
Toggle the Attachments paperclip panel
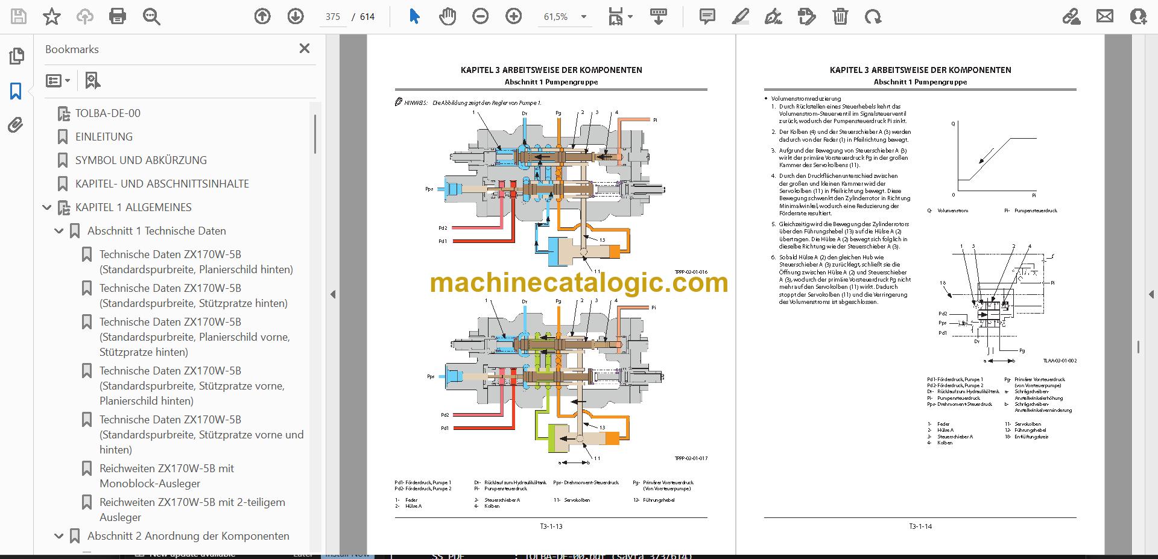tap(16, 125)
